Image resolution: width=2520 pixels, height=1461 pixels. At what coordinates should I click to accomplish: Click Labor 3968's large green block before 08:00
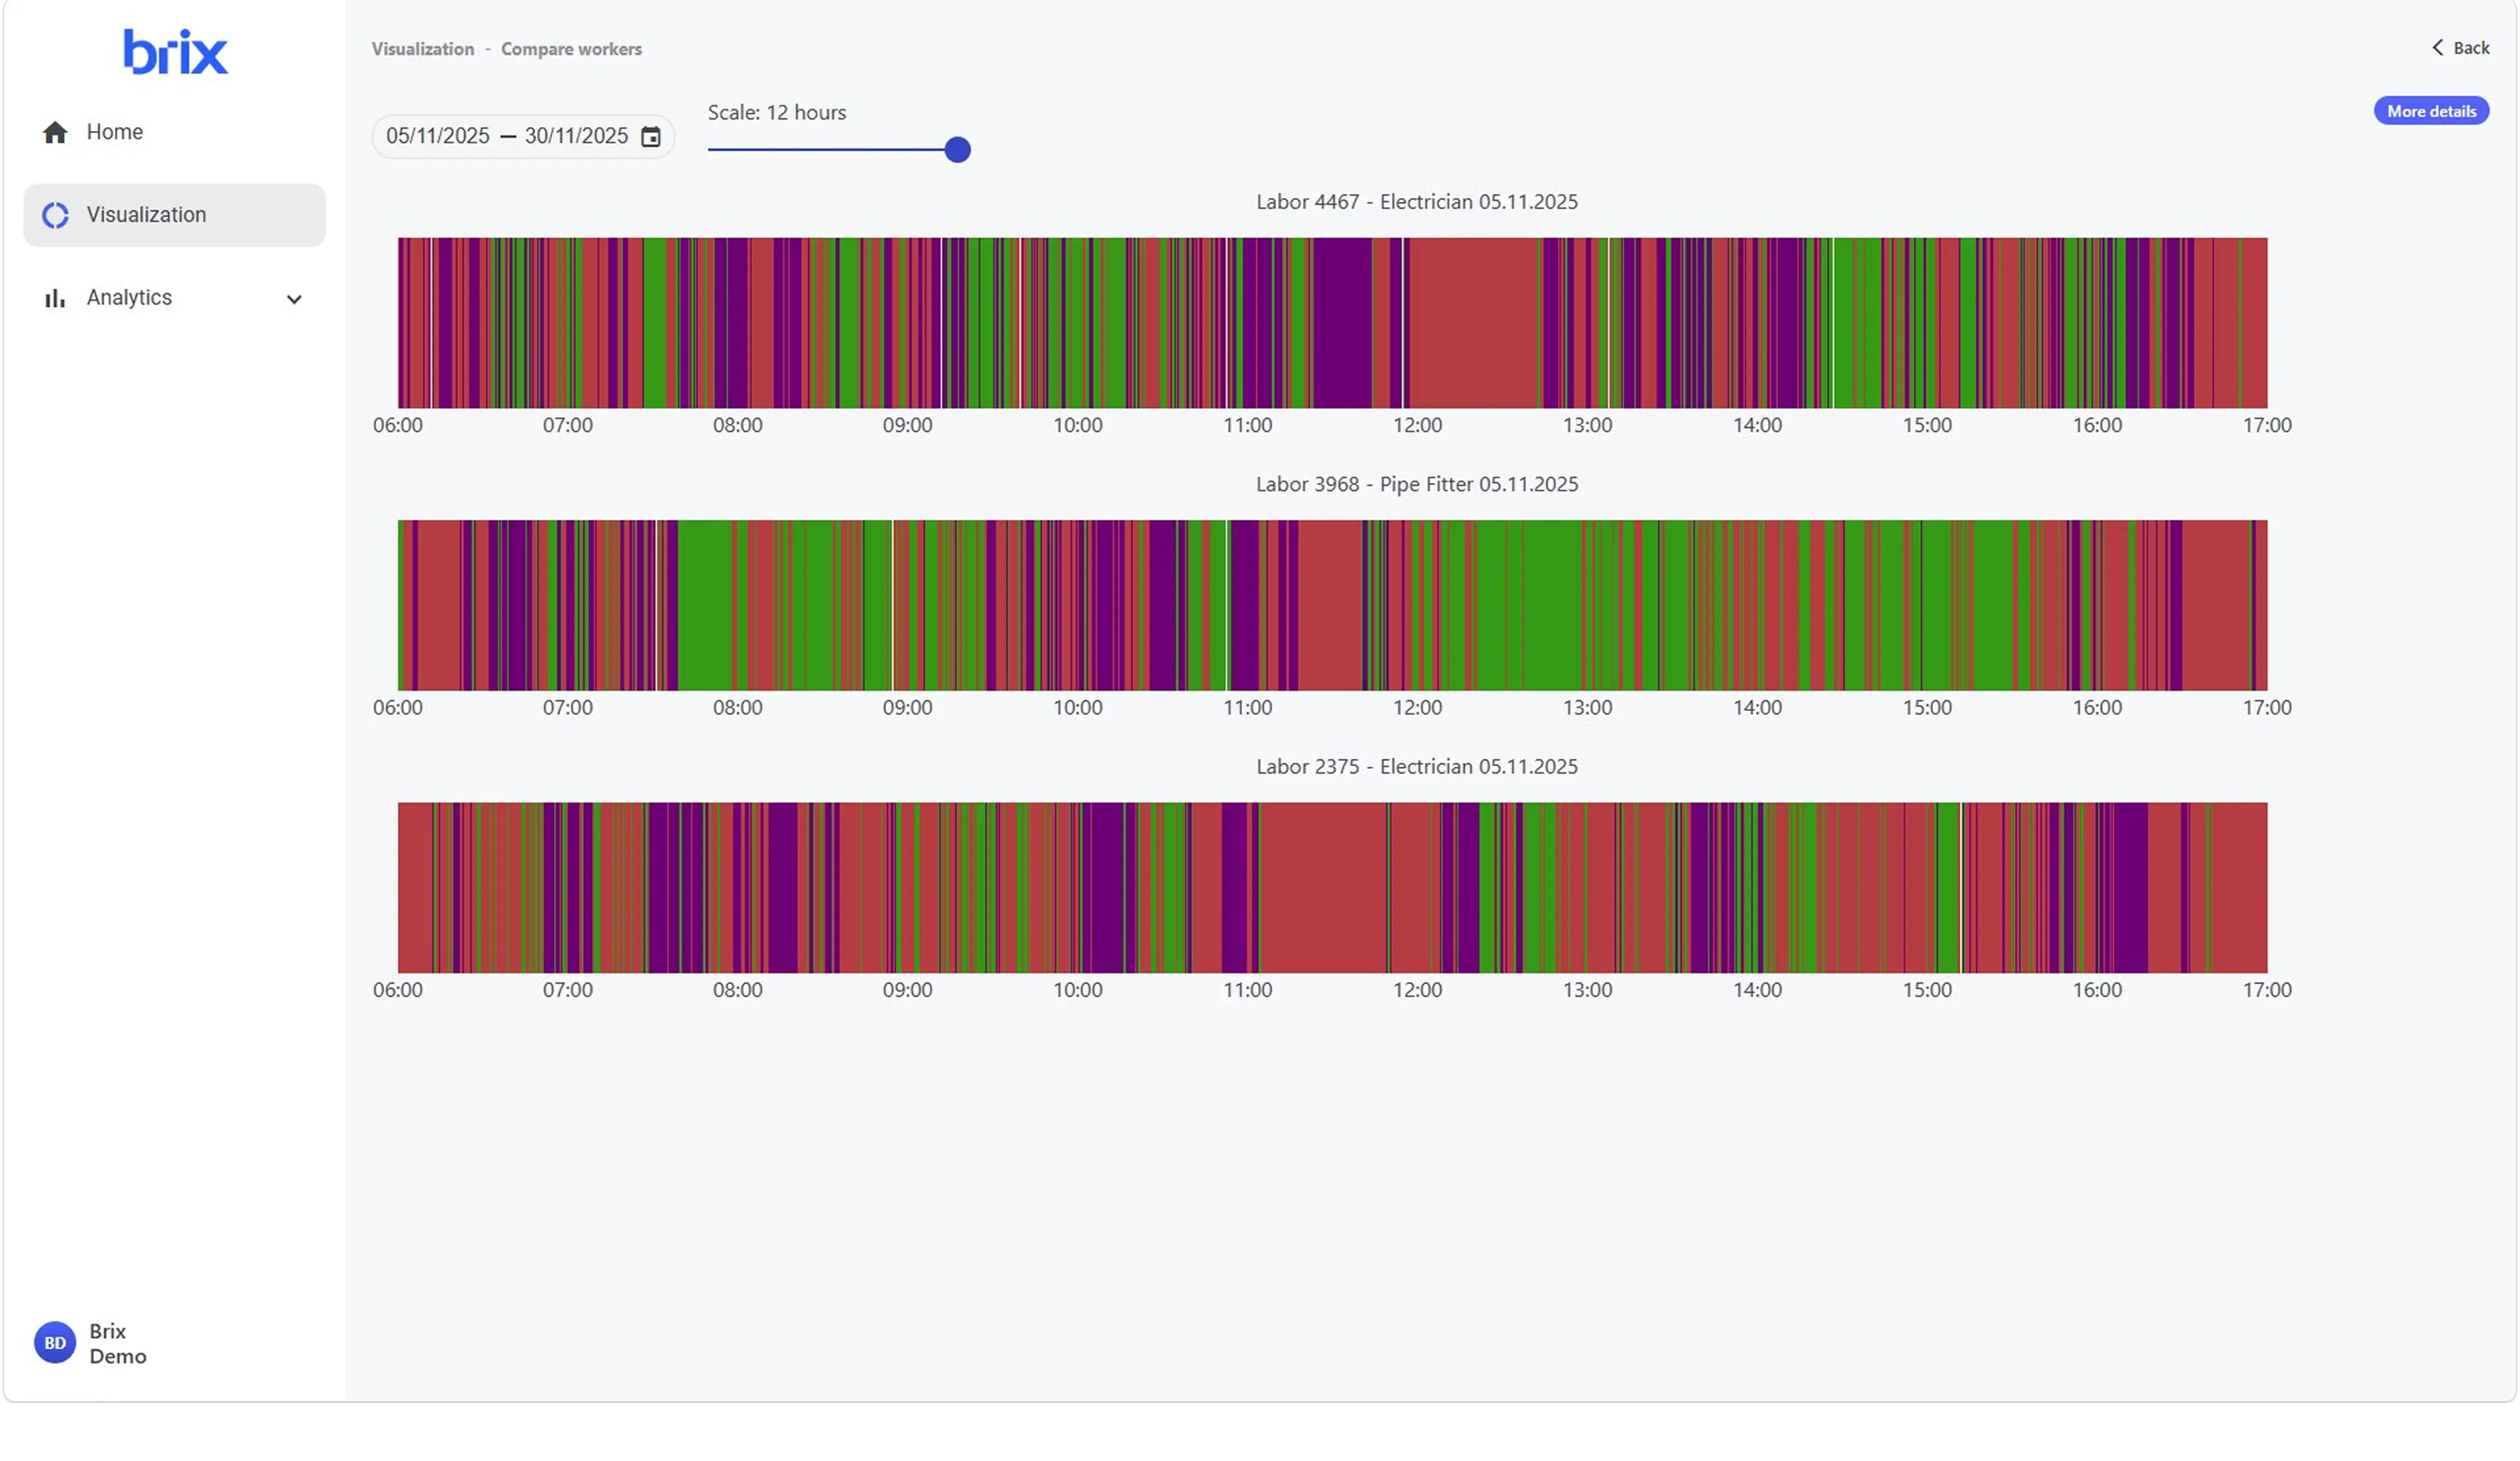point(705,605)
